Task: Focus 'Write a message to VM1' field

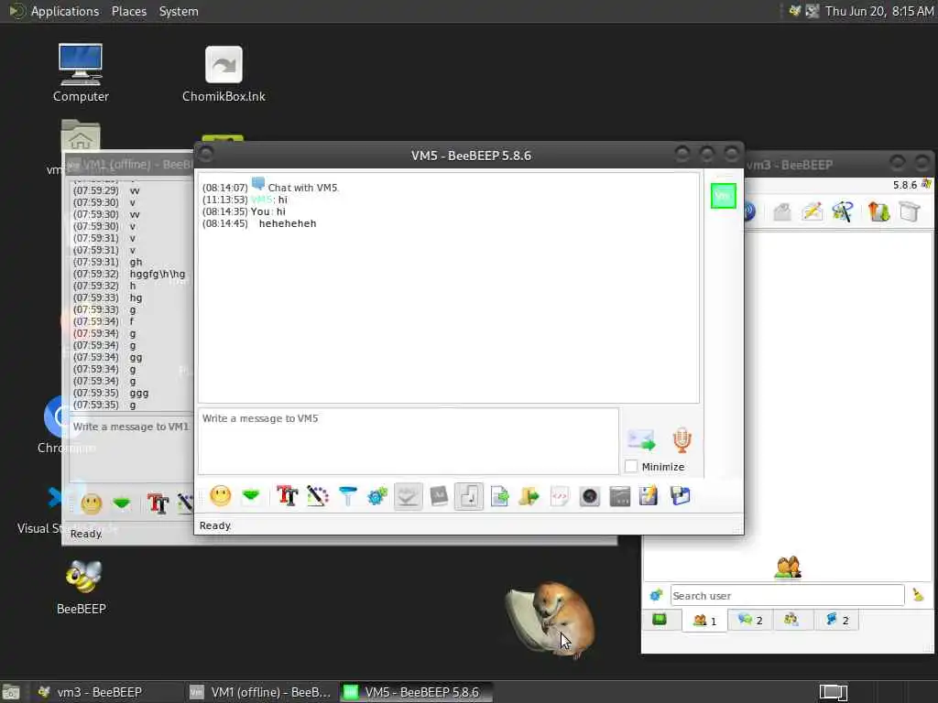Action: 132,449
